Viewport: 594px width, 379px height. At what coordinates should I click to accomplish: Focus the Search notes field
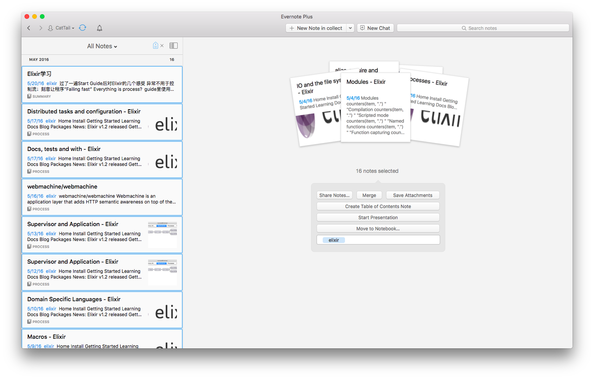pos(483,28)
